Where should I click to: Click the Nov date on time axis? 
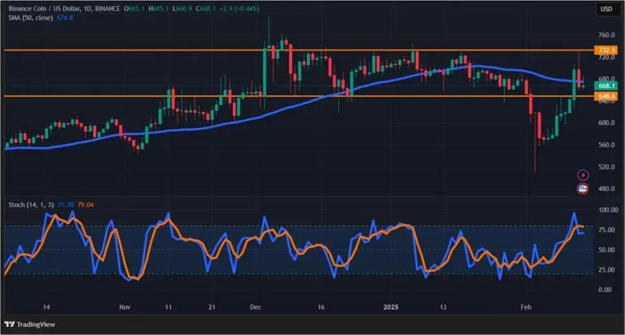[125, 308]
